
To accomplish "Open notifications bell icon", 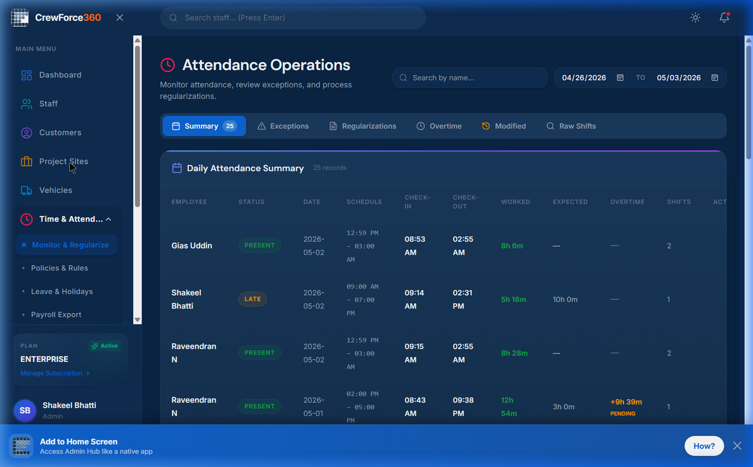I will click(724, 18).
